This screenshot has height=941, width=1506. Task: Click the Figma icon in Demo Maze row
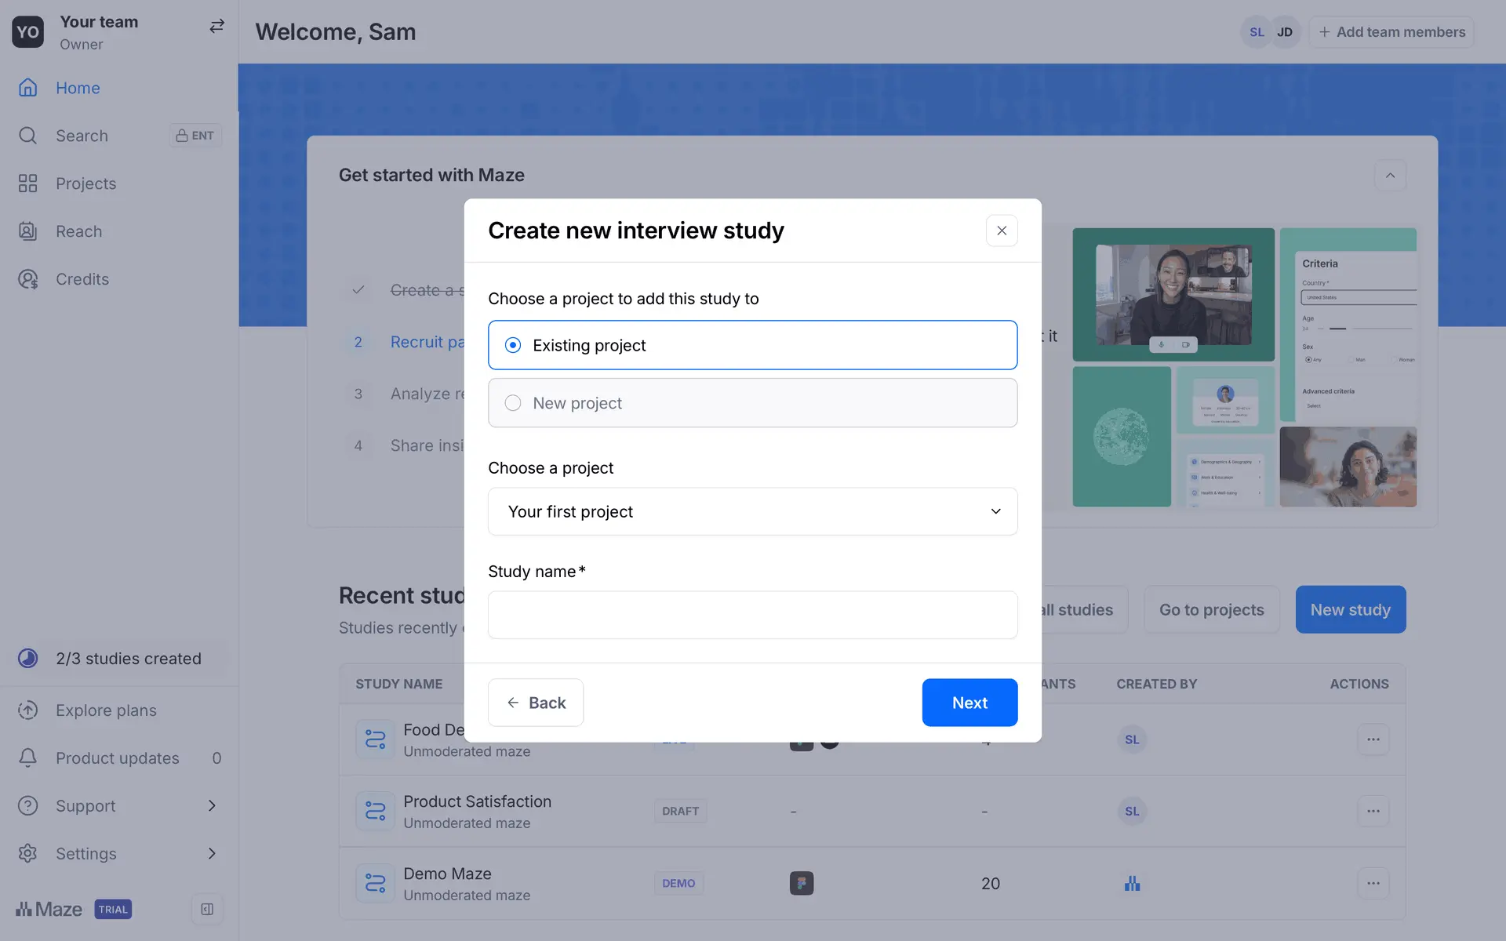coord(801,883)
